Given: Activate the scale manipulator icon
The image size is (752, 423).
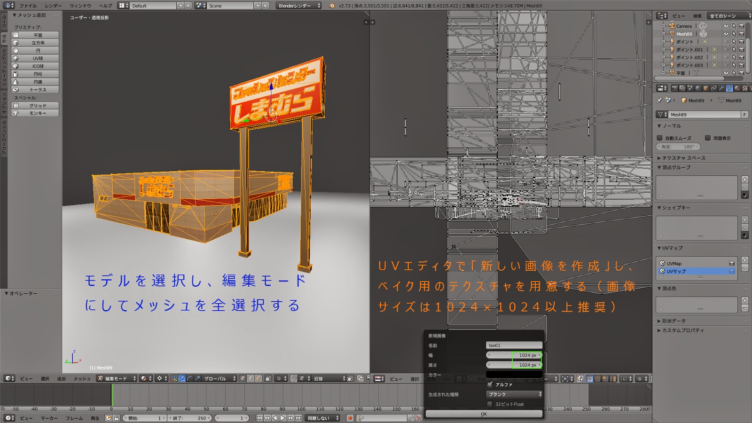Looking at the screenshot, I should [197, 378].
